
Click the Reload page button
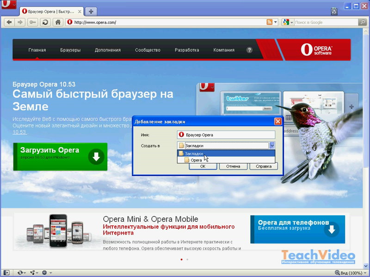tap(45, 22)
